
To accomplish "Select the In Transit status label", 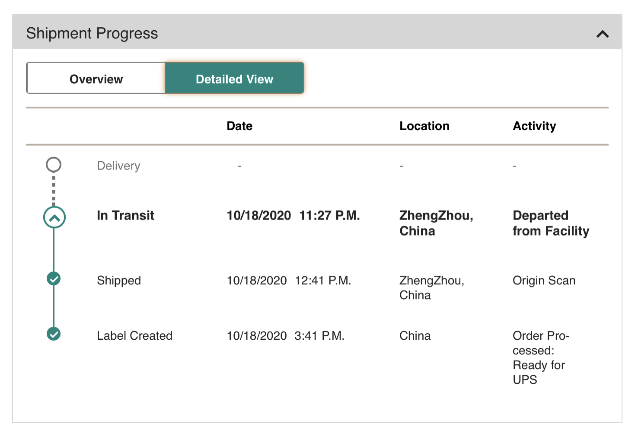I will coord(125,215).
